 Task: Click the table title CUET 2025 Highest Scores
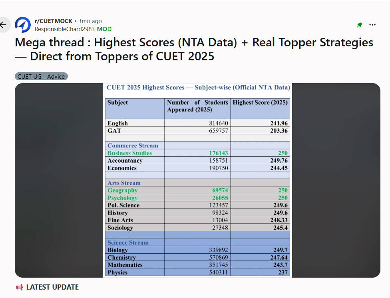[198, 87]
